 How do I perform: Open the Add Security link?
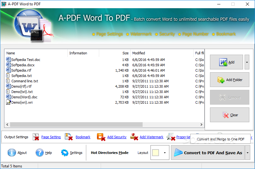point(117,137)
